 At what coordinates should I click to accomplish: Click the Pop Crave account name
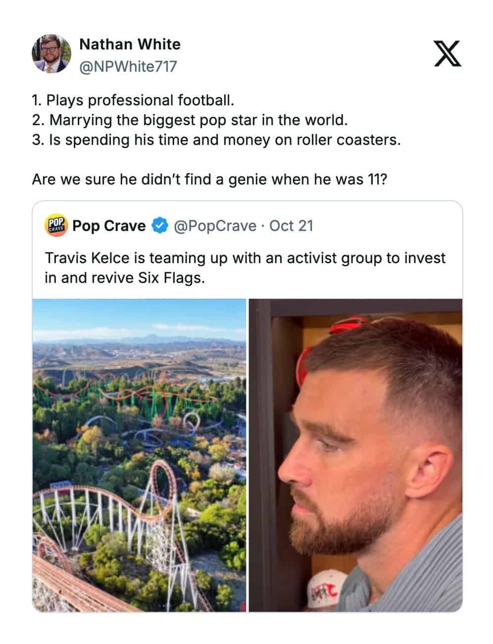point(109,226)
